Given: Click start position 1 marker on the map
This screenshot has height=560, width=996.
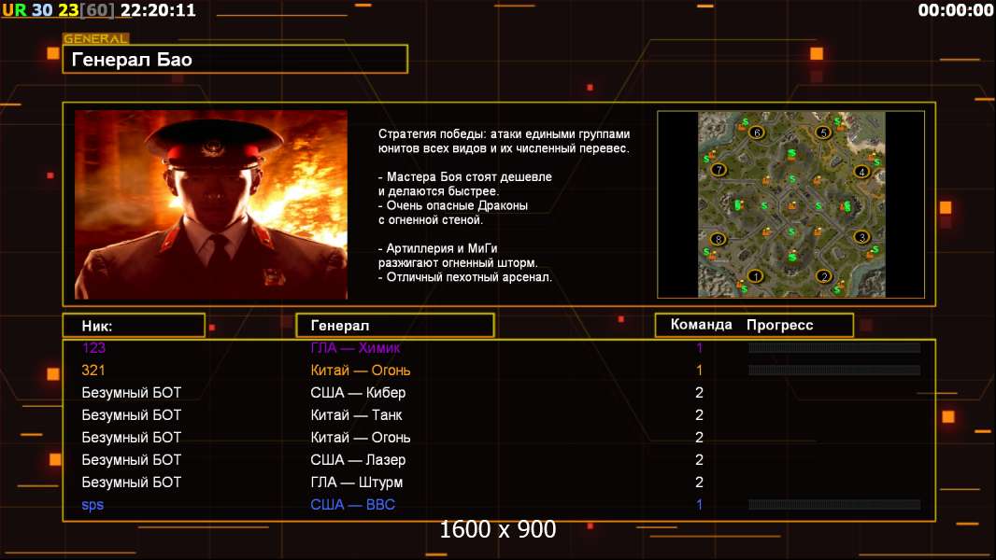Looking at the screenshot, I should (x=756, y=275).
